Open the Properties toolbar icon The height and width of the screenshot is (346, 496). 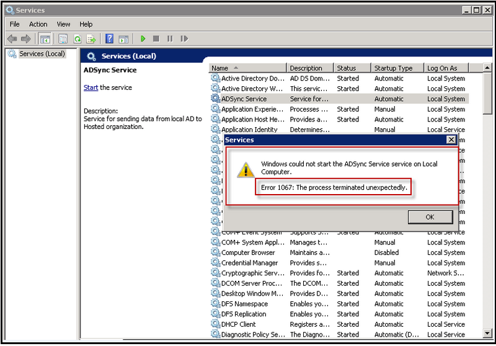pyautogui.click(x=63, y=39)
